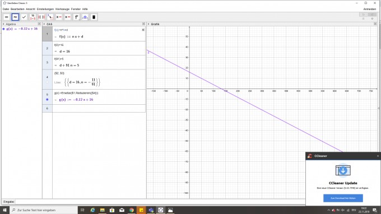Click the taskbar clock
Viewport: 381px width, 214px height.
(364, 210)
